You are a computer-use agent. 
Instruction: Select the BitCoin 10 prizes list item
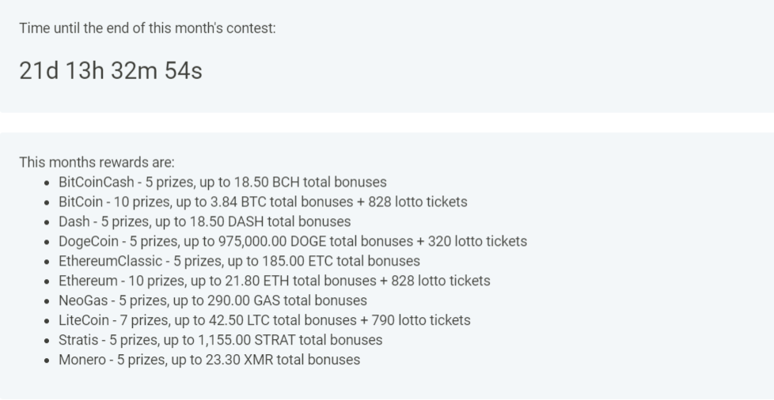263,202
